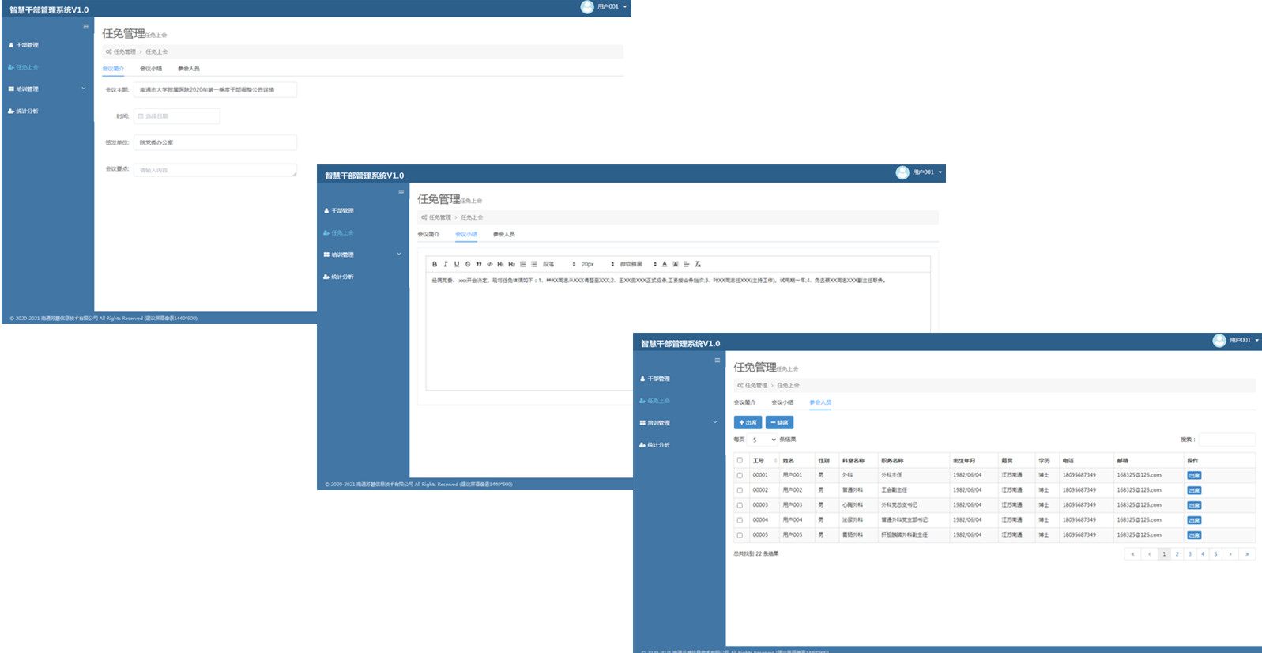The width and height of the screenshot is (1262, 653).
Task: Select all rows with the header checkbox
Action: [x=740, y=460]
